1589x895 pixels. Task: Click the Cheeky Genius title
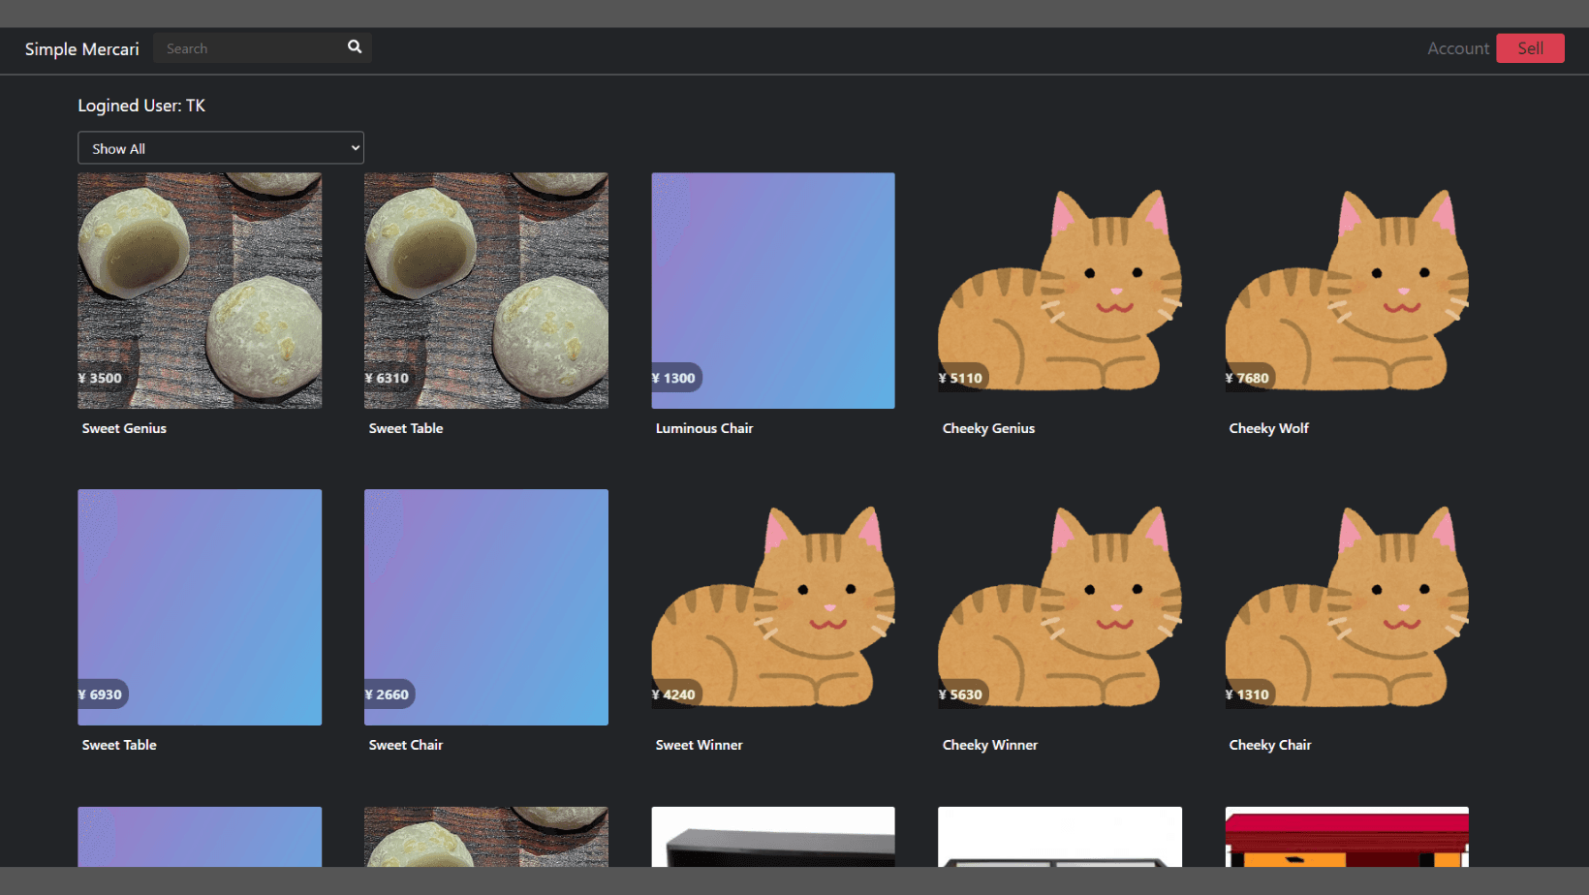point(988,428)
